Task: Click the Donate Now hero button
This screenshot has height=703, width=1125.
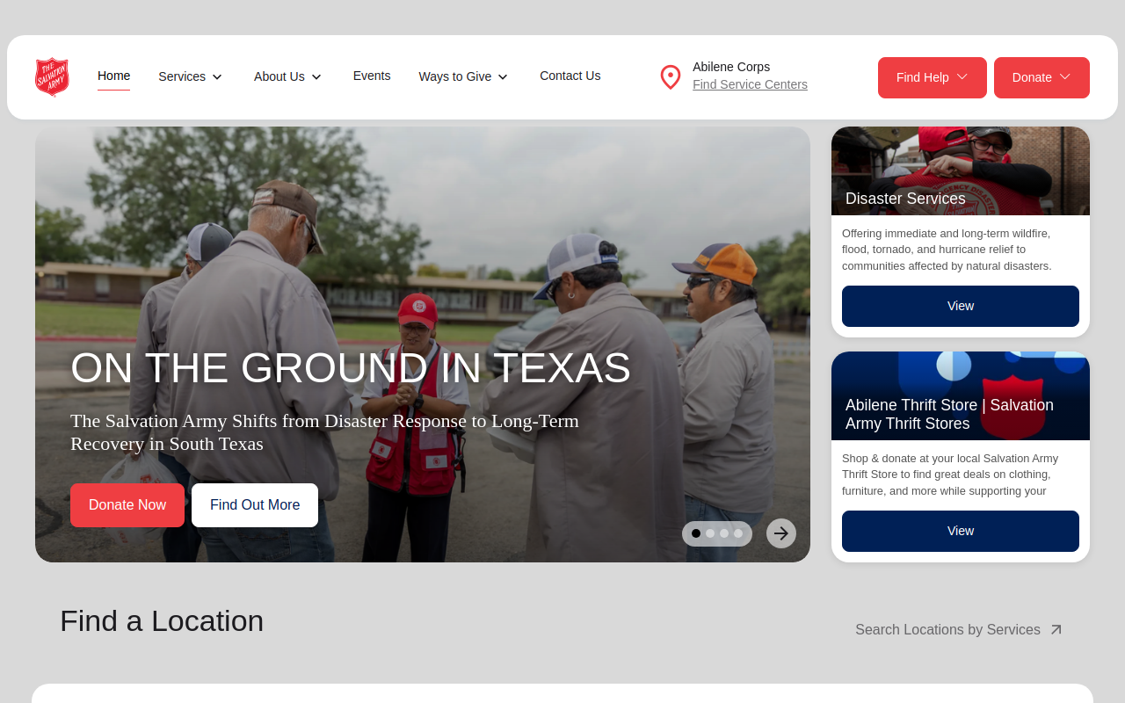Action: pyautogui.click(x=127, y=505)
